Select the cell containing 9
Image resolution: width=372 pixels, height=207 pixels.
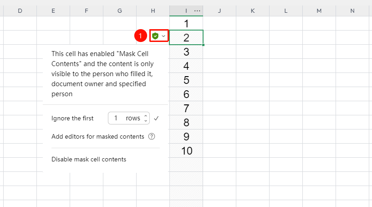point(186,136)
